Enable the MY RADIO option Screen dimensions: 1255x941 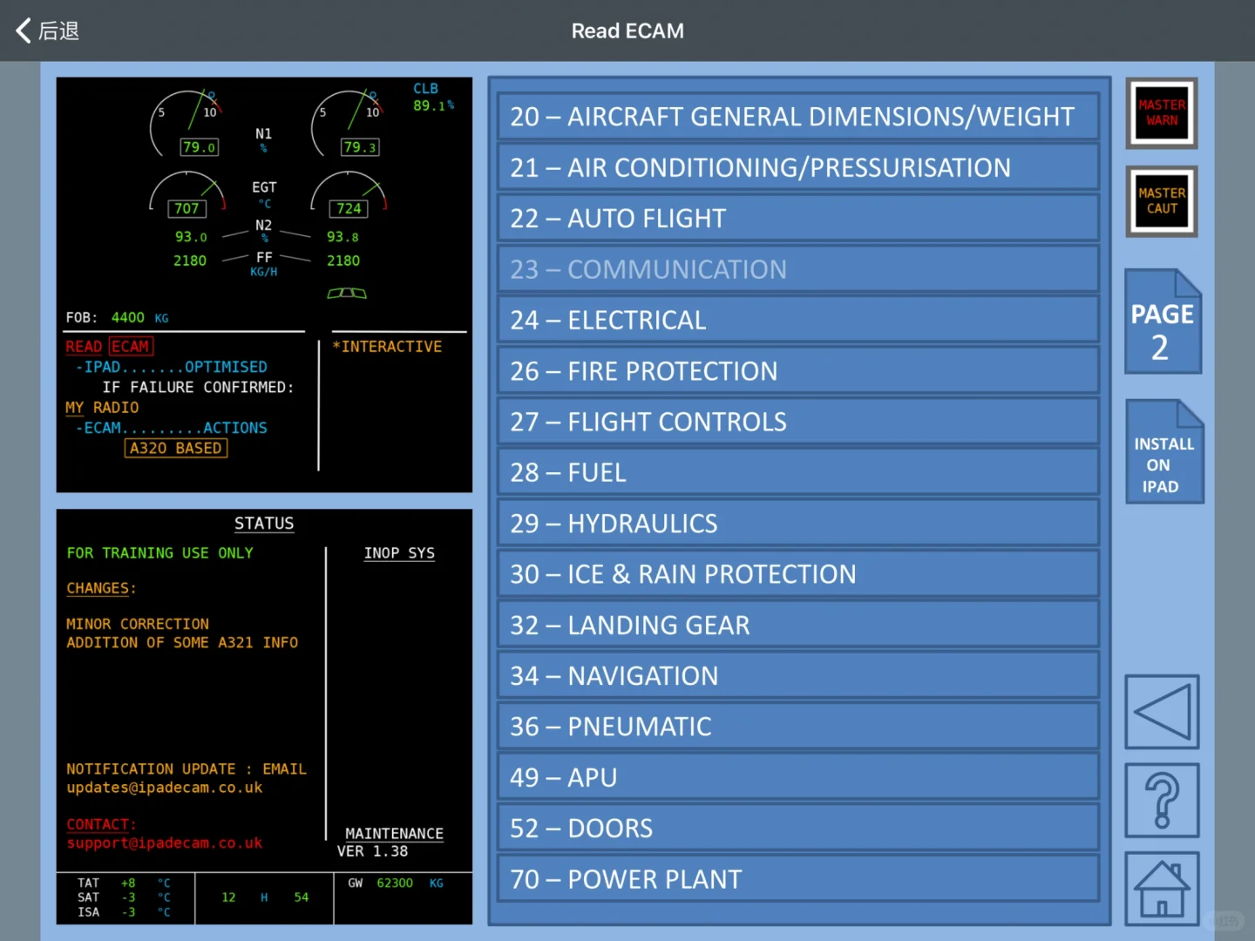coord(102,408)
